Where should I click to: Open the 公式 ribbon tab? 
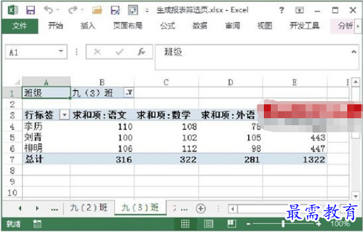tap(167, 26)
